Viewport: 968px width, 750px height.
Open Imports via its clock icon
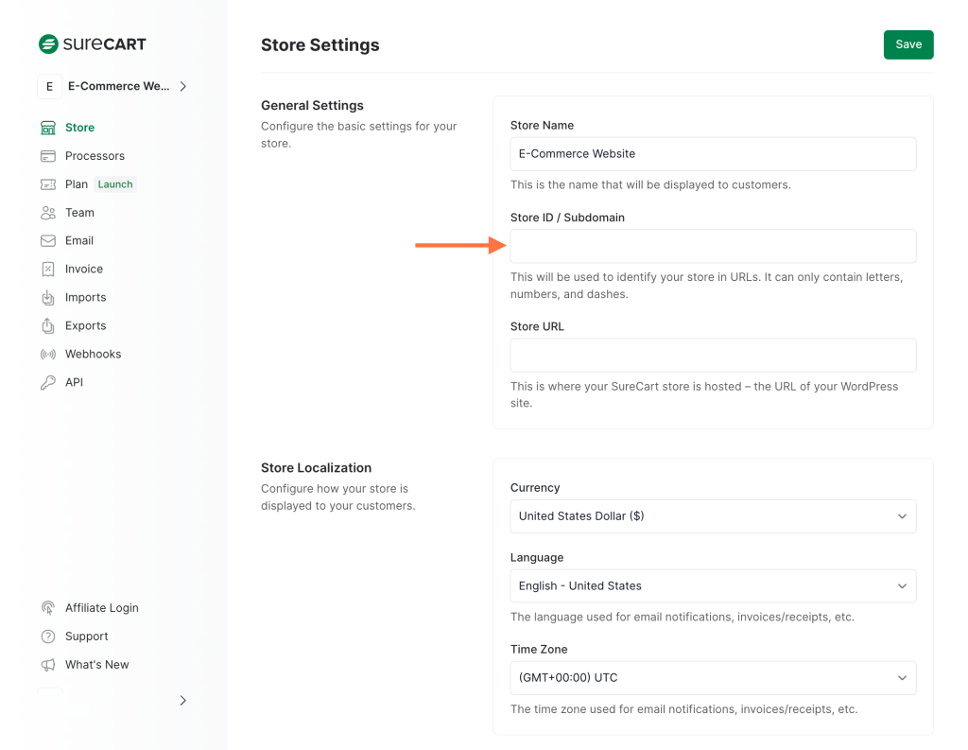tap(49, 297)
